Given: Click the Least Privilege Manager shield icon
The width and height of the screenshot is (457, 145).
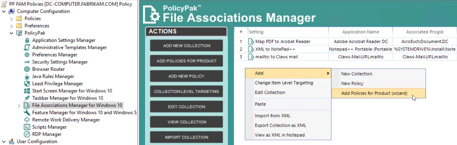Looking at the screenshot, I should [x=27, y=84].
